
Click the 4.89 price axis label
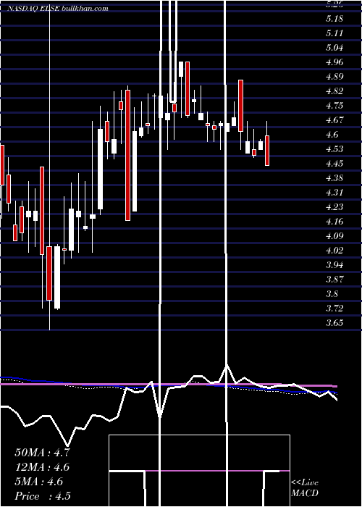coord(334,77)
